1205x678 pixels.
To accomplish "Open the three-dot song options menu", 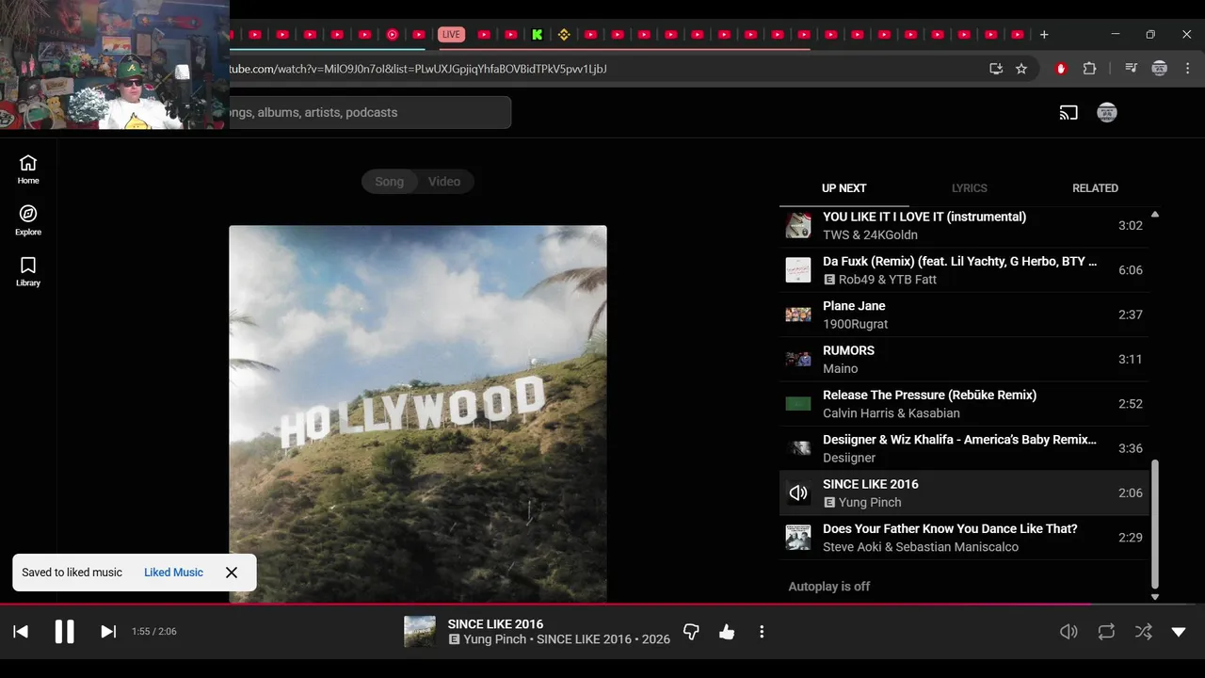I will [762, 632].
